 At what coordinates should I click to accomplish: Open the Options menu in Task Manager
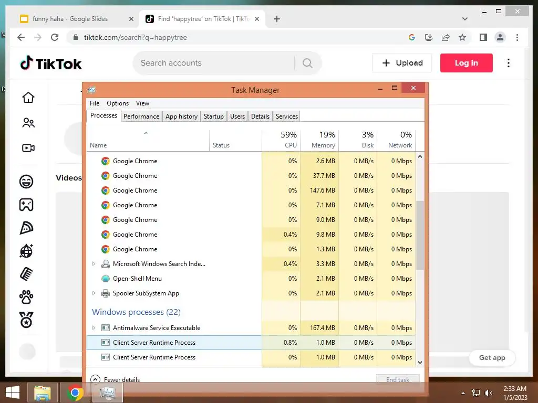coord(118,103)
